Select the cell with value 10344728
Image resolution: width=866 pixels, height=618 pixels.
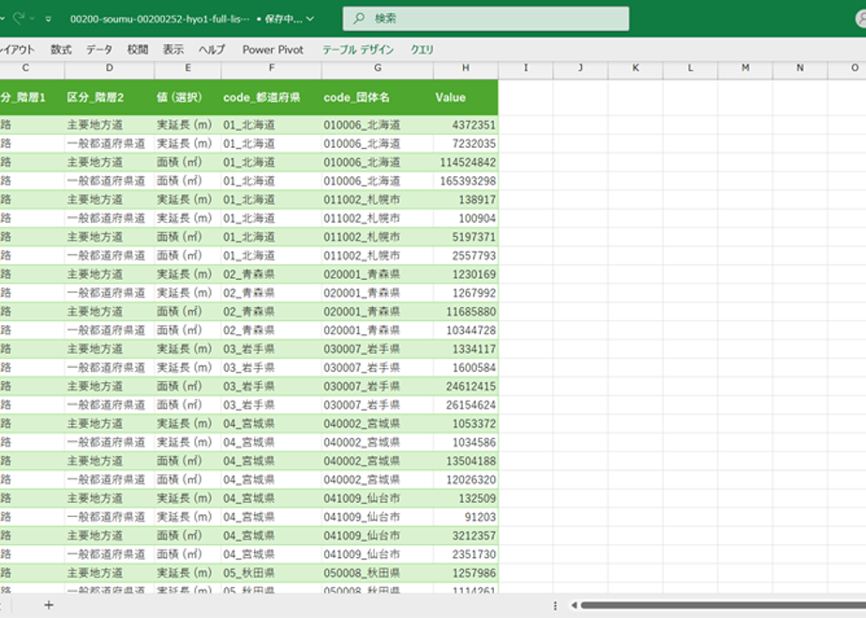point(466,331)
